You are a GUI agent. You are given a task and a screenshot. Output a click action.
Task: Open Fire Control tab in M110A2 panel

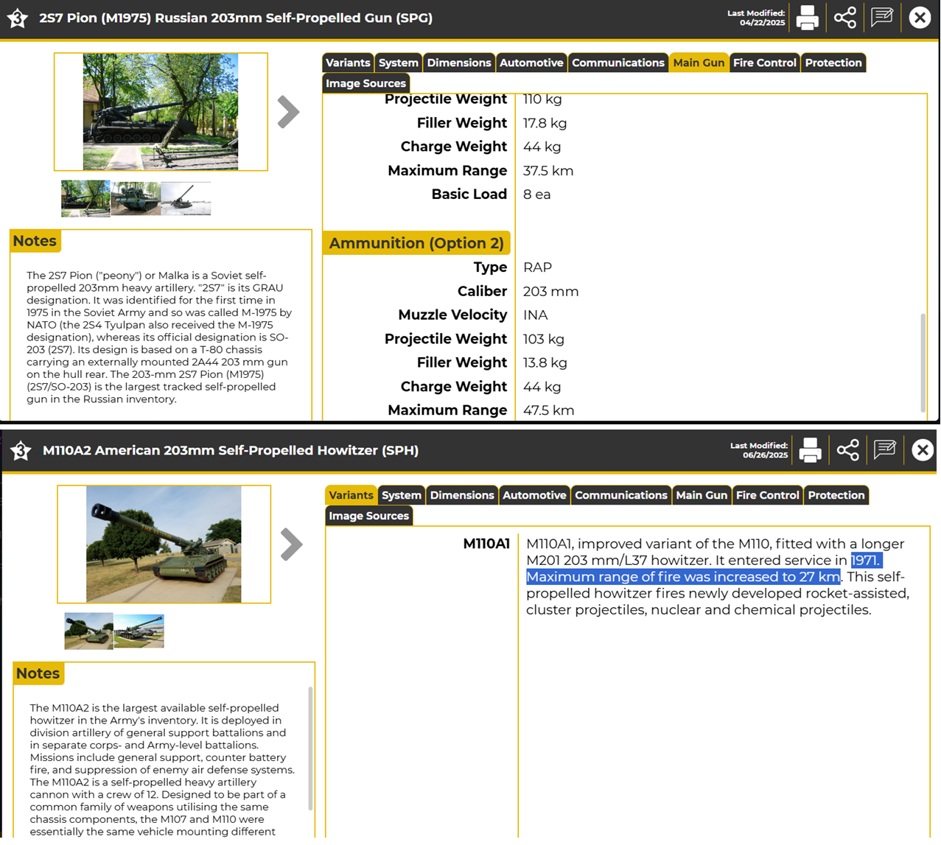[x=768, y=495]
